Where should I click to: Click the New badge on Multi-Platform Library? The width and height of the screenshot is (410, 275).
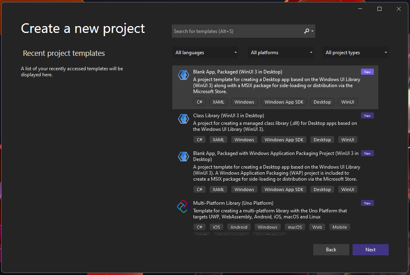coord(367,203)
